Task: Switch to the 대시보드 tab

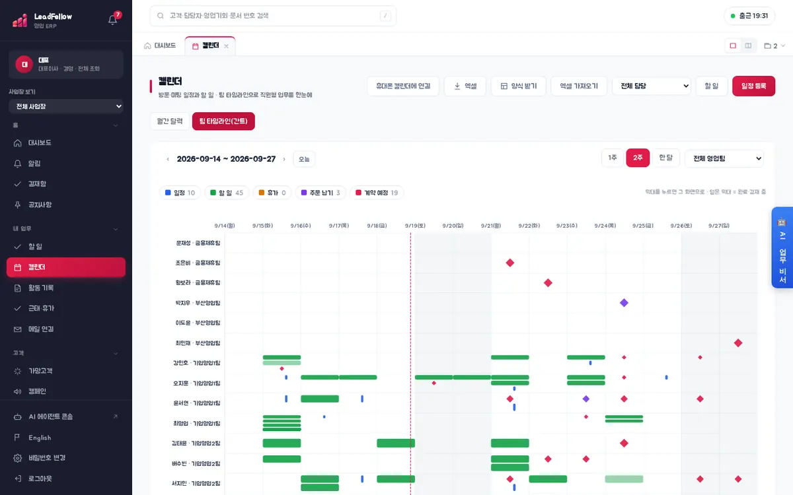Action: (160, 46)
